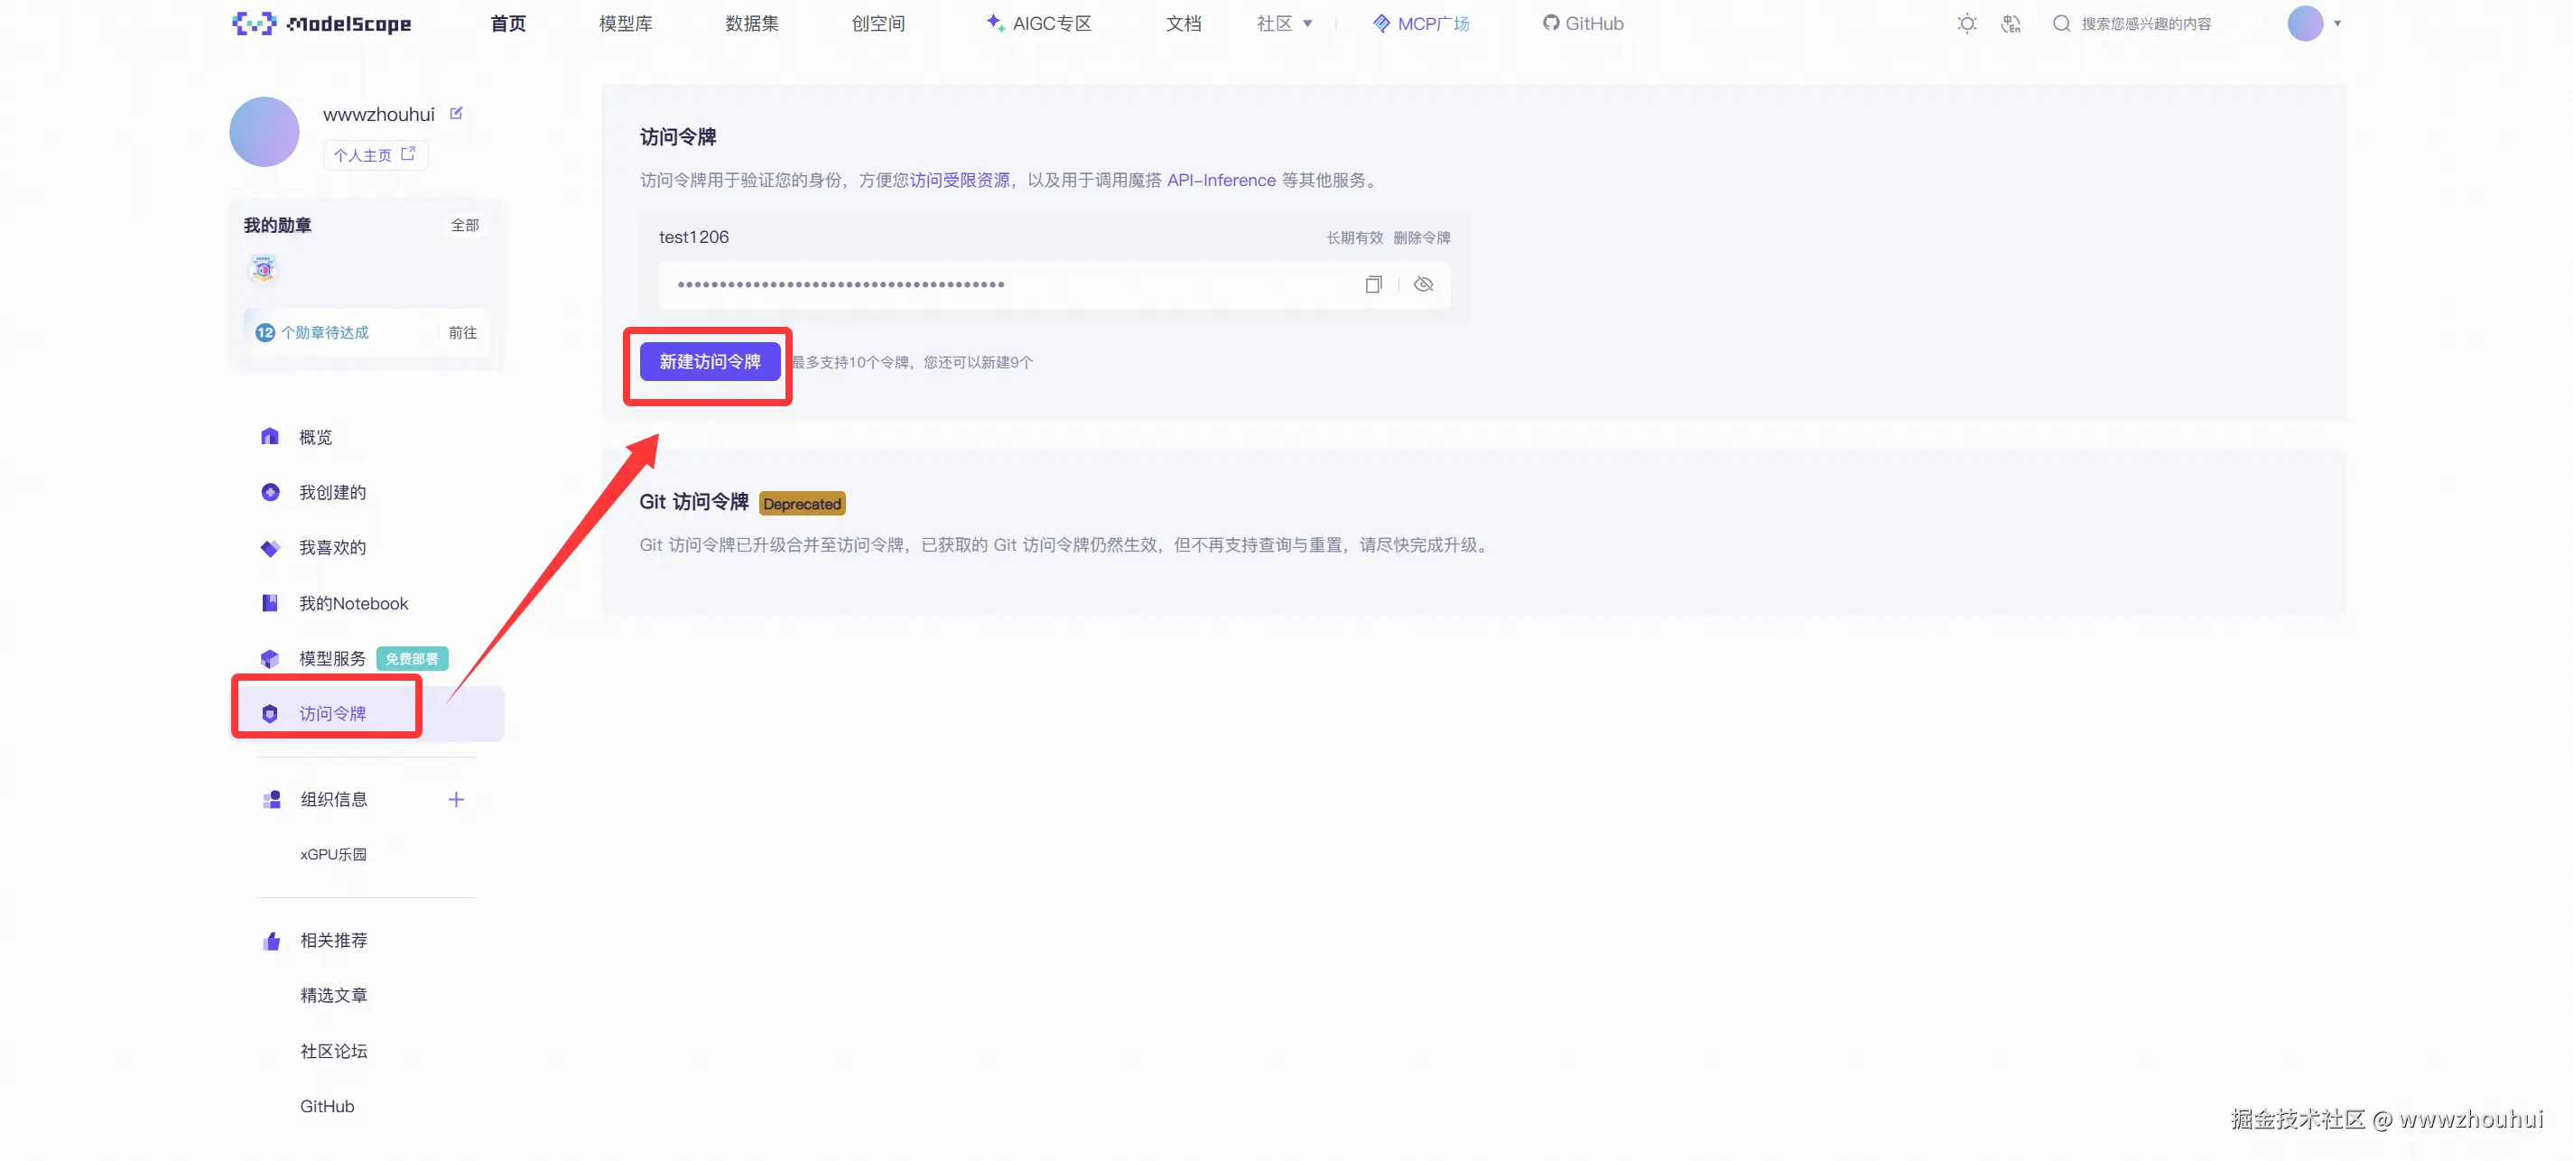The image size is (2573, 1161).
Task: Click the search input 搜索您感兴趣的内容
Action: (x=2145, y=23)
